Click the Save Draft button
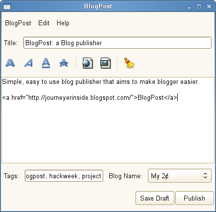The image size is (216, 212). click(155, 198)
